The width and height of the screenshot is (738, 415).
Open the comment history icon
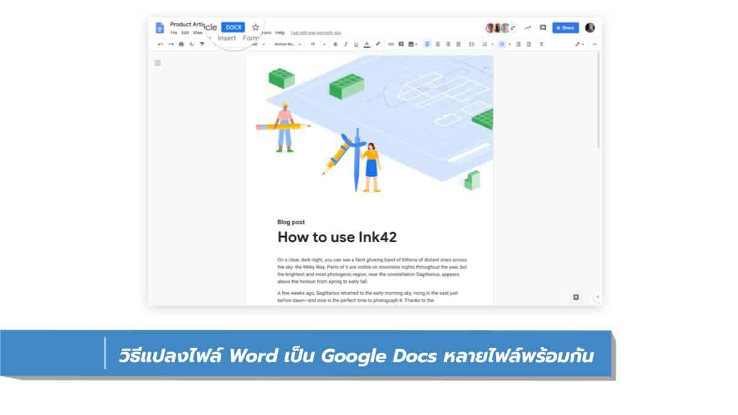click(x=543, y=28)
